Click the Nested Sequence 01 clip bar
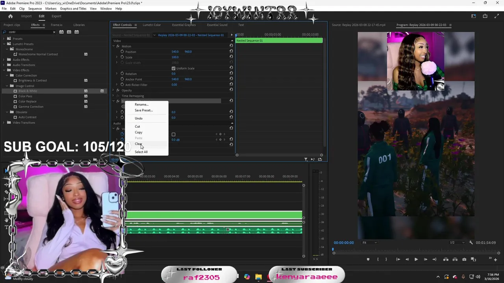Image resolution: width=504 pixels, height=283 pixels. coord(279,40)
